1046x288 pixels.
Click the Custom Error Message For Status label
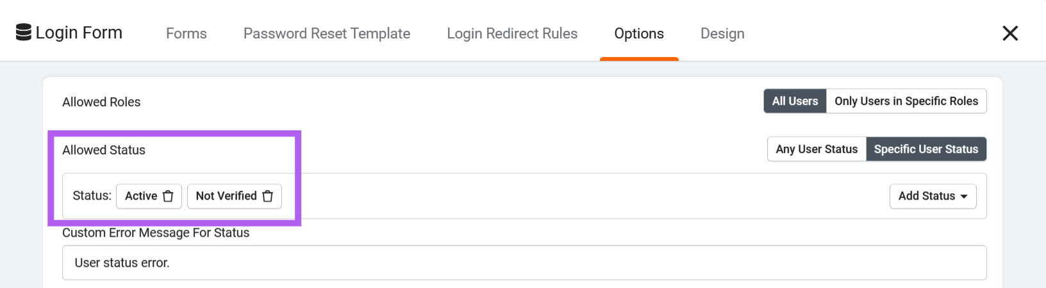(x=156, y=233)
